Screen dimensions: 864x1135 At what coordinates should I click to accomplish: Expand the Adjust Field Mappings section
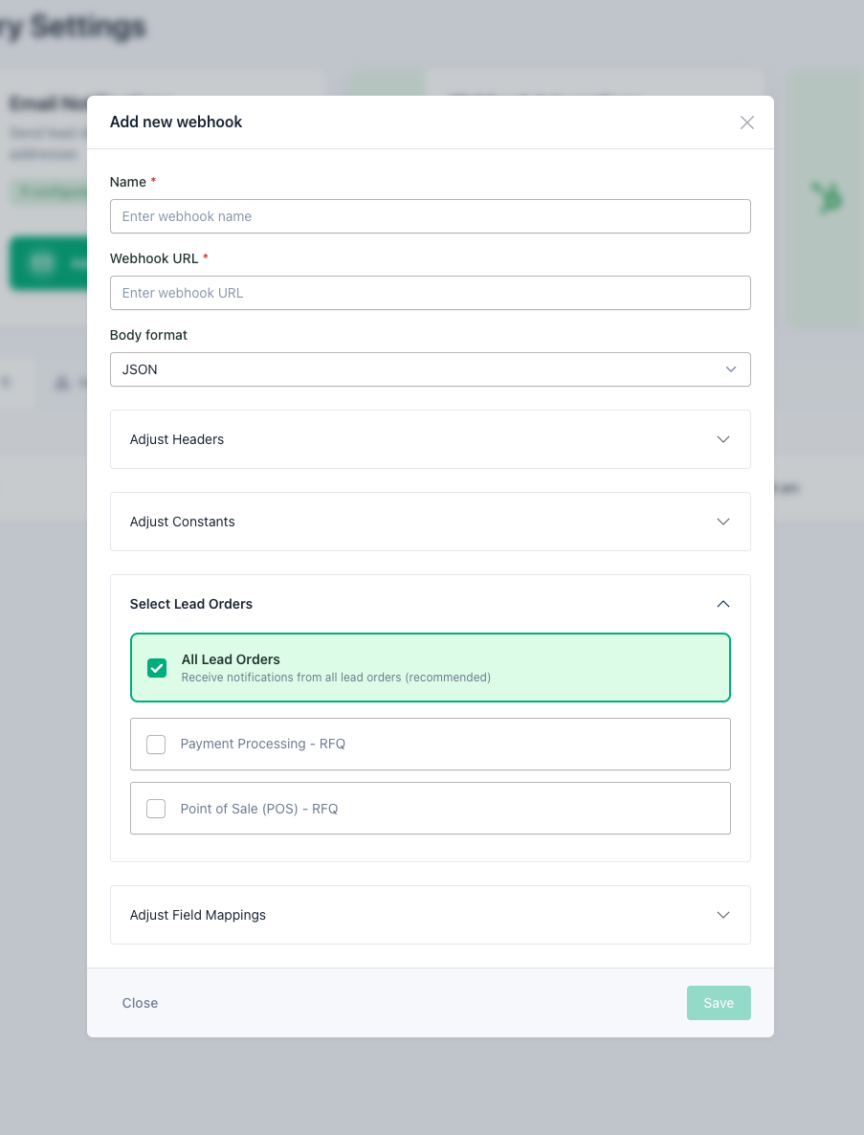click(430, 915)
